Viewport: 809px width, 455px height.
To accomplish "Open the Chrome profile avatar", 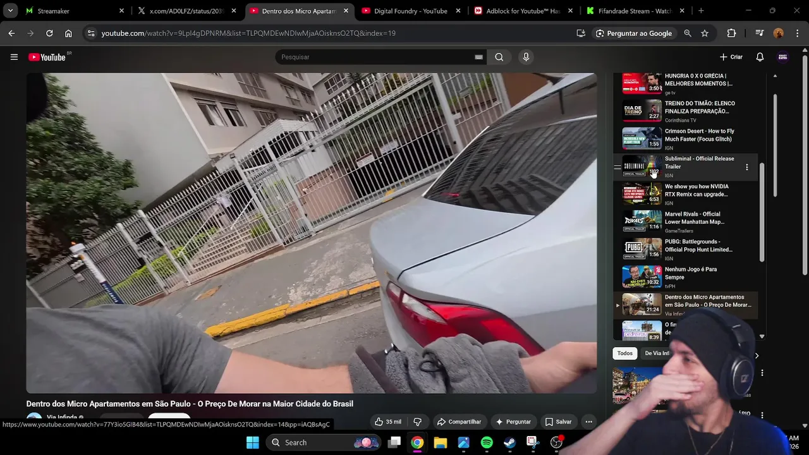I will 779,33.
